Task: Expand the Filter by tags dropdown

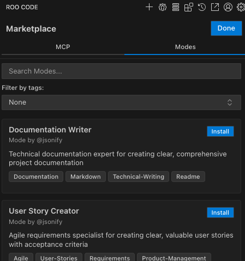Action: click(121, 102)
